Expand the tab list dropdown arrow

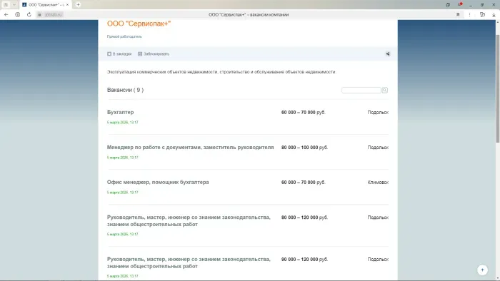(x=14, y=5)
